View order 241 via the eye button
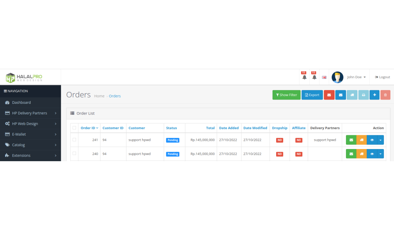394x230 pixels. tap(372, 140)
